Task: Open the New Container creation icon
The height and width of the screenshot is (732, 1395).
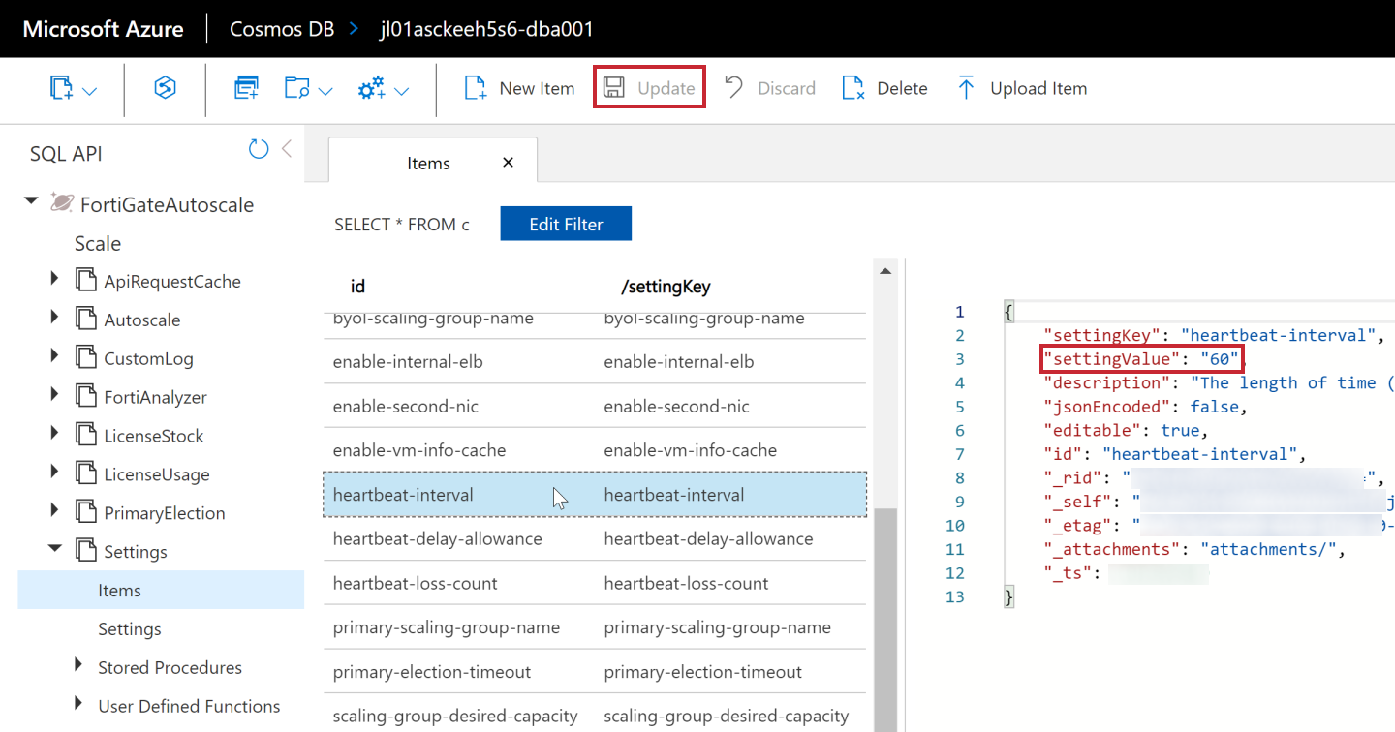Action: [63, 87]
